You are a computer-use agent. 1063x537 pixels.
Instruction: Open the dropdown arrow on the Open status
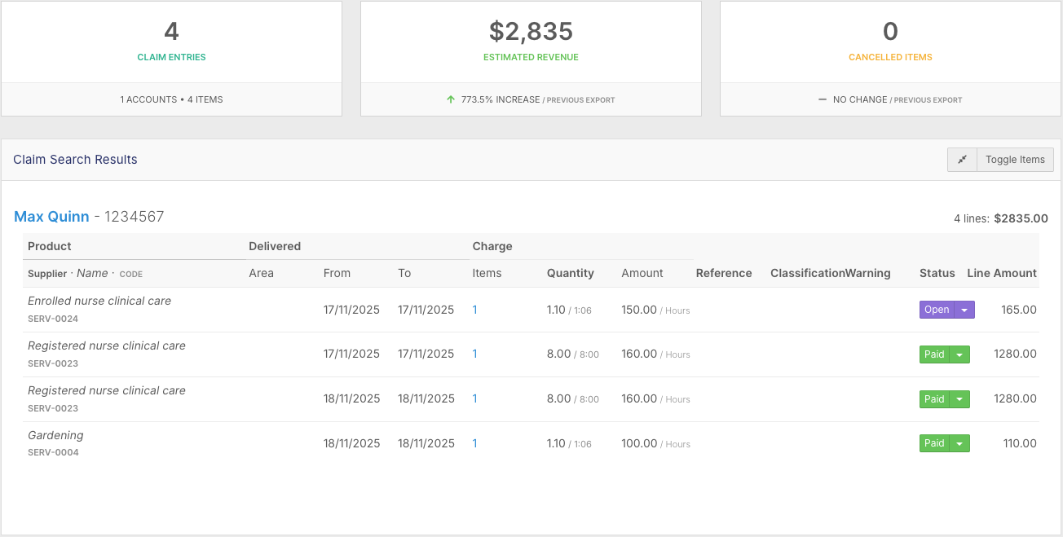point(964,310)
